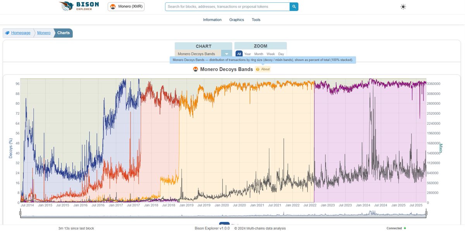Viewport: 465px width, 231px height.
Task: Click the Homepage breadcrumb tag icon
Action: pyautogui.click(x=7, y=33)
